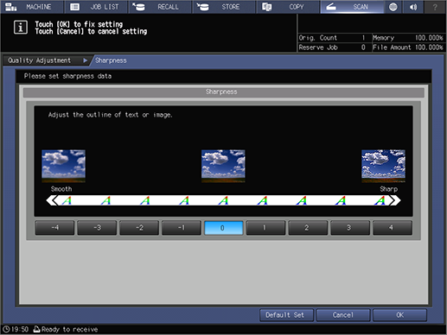Switch to the JOB LIST tab
Image resolution: width=447 pixels, height=335 pixels.
[96, 7]
